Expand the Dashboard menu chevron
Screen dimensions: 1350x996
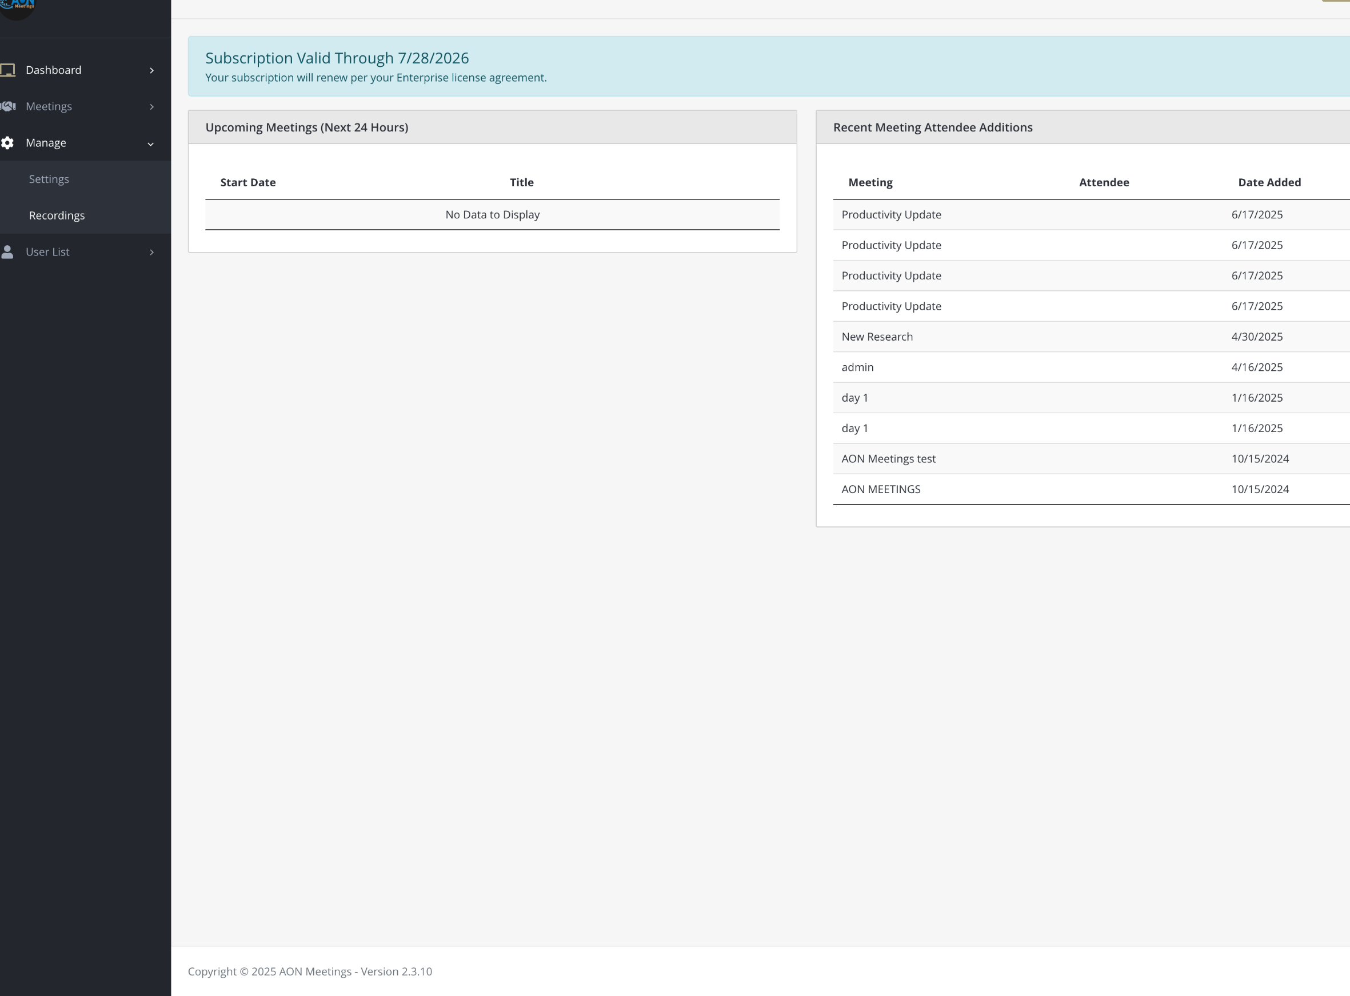151,70
